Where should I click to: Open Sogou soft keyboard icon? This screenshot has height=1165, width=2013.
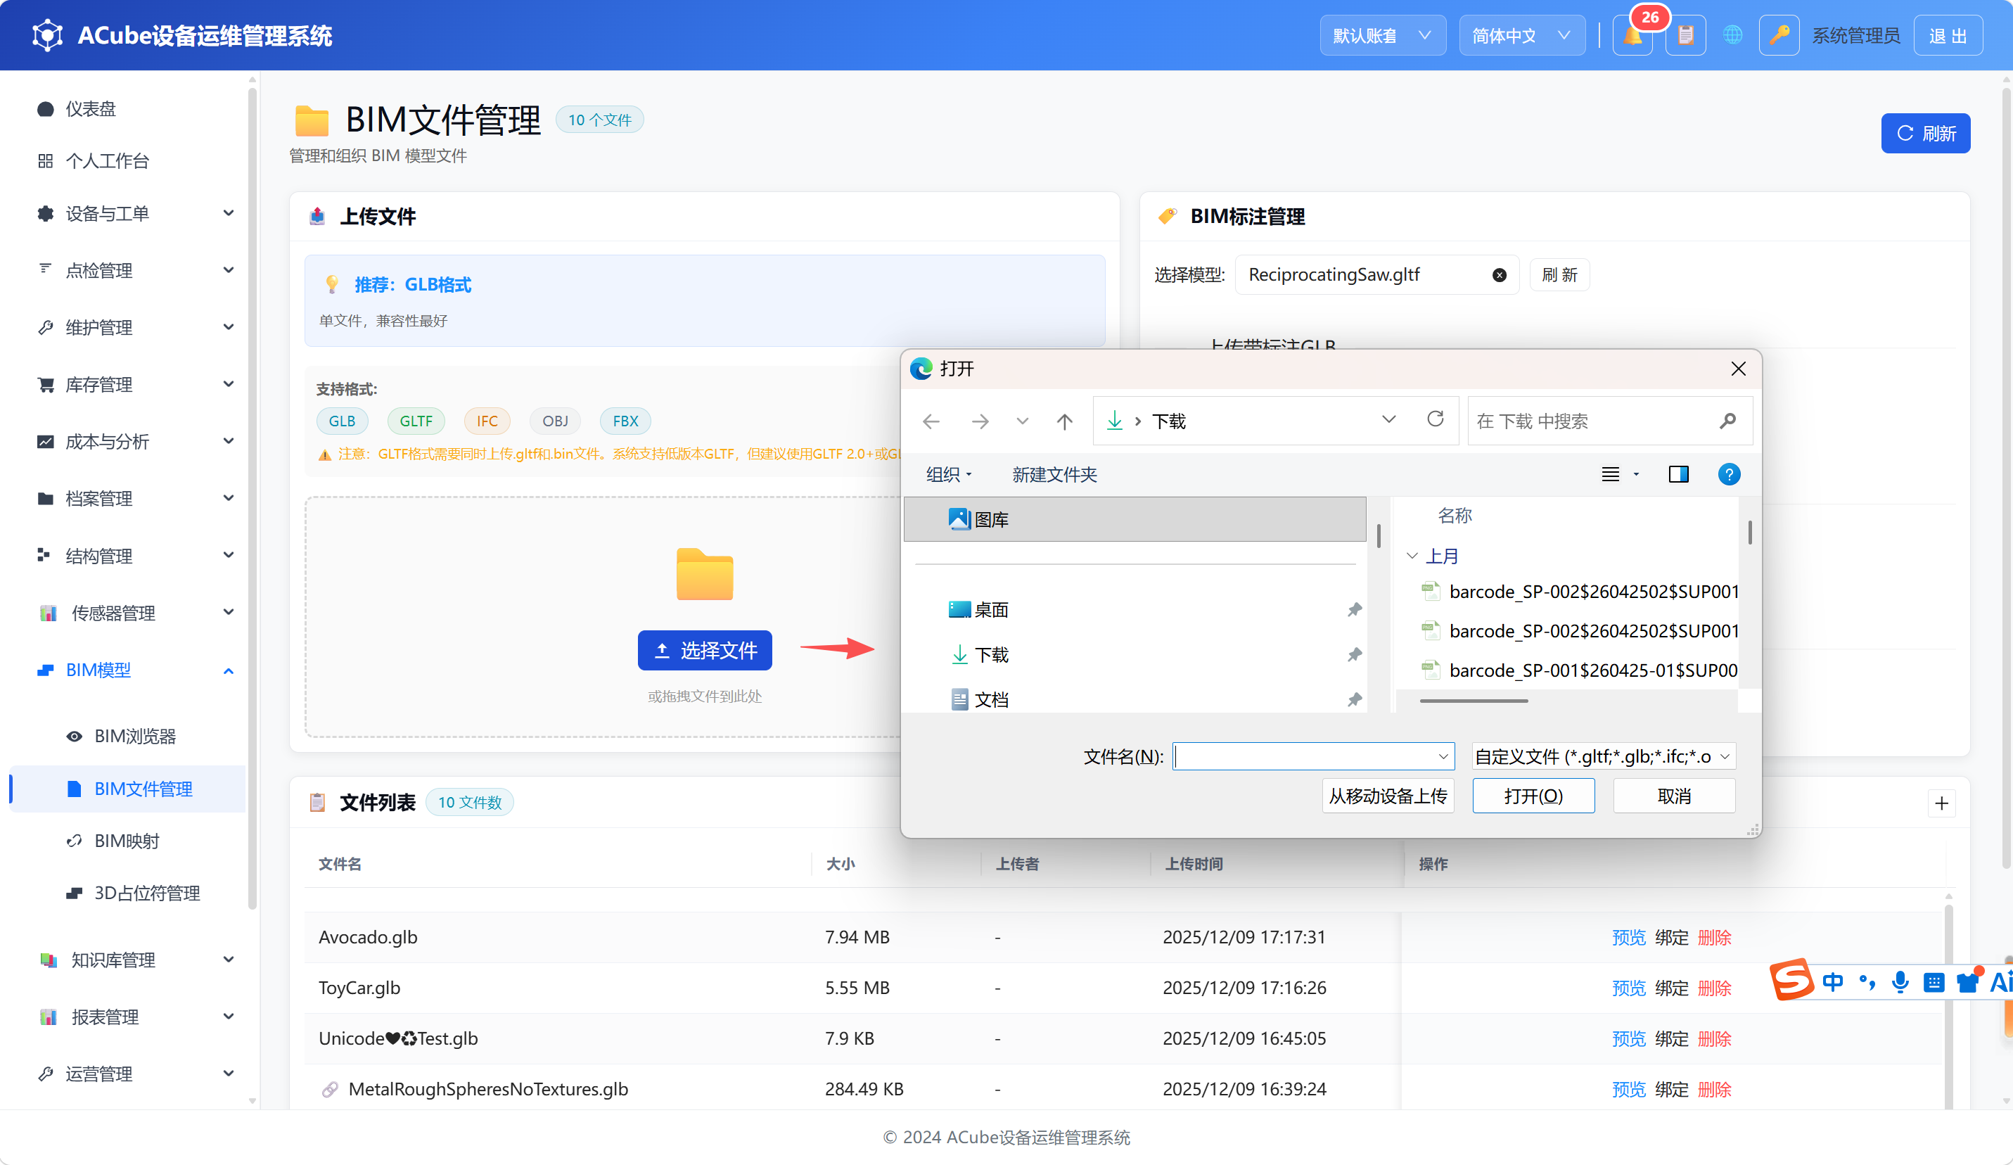pos(1933,982)
